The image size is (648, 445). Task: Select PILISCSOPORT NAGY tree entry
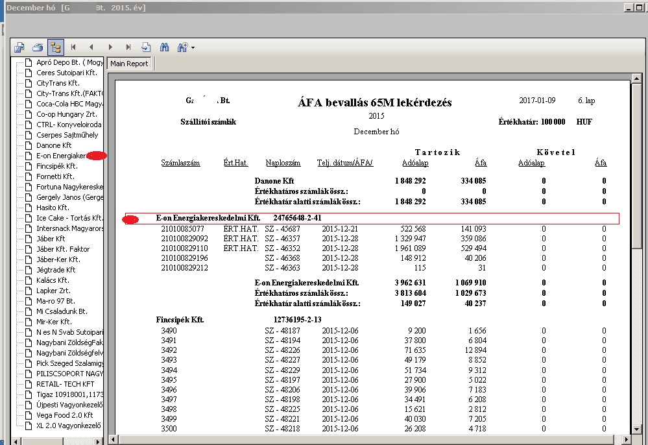[x=69, y=374]
